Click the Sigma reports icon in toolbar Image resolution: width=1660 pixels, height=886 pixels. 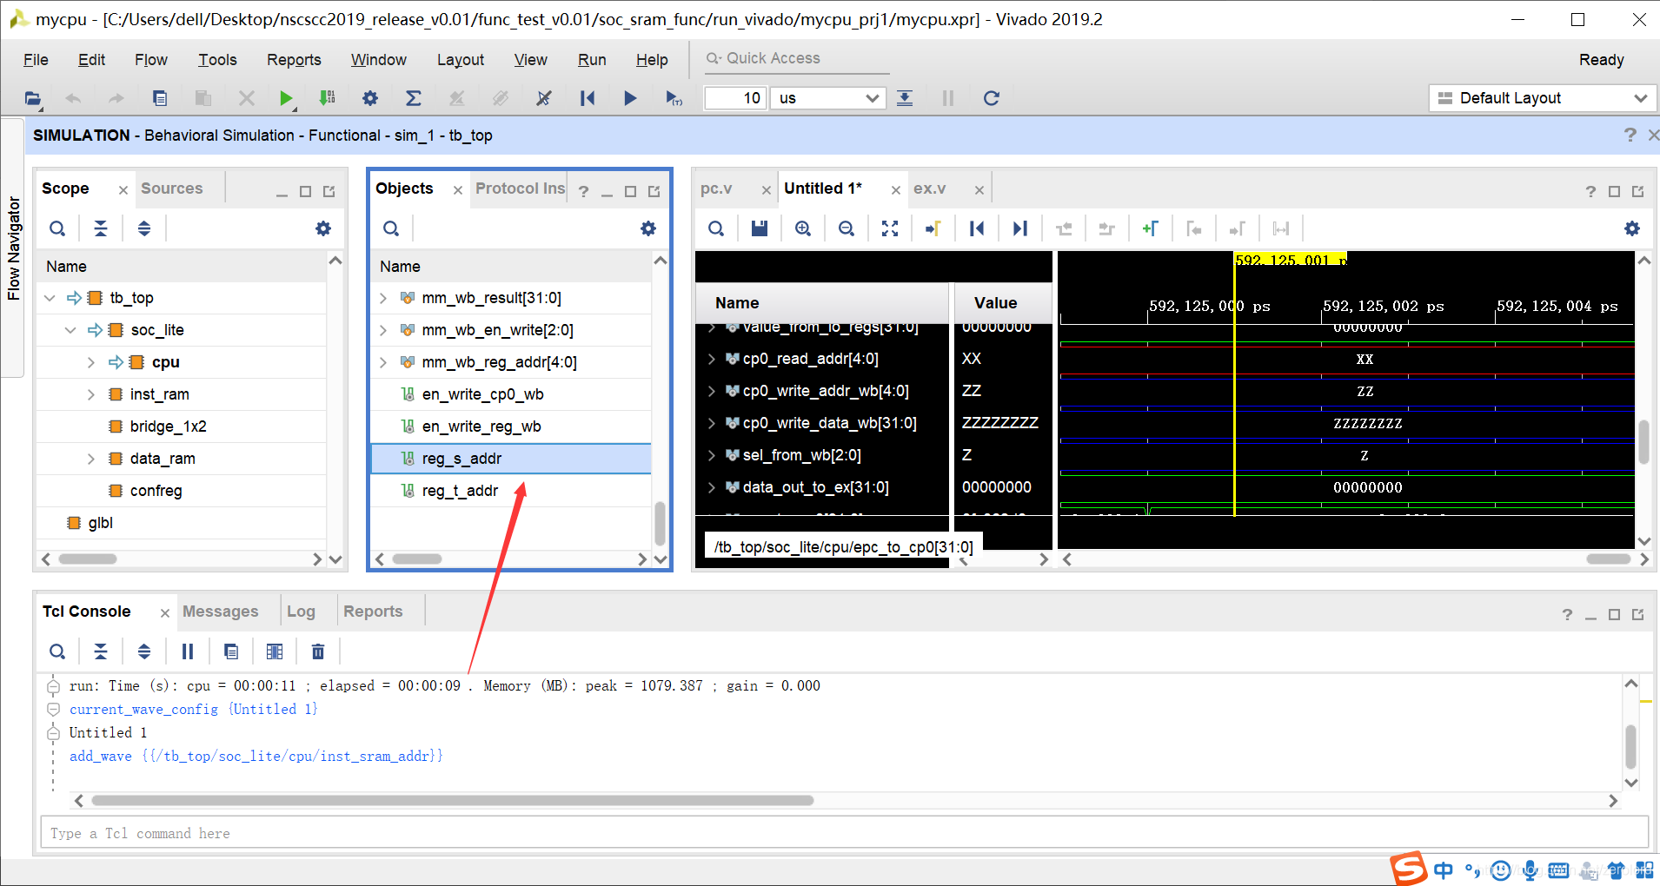tap(414, 98)
